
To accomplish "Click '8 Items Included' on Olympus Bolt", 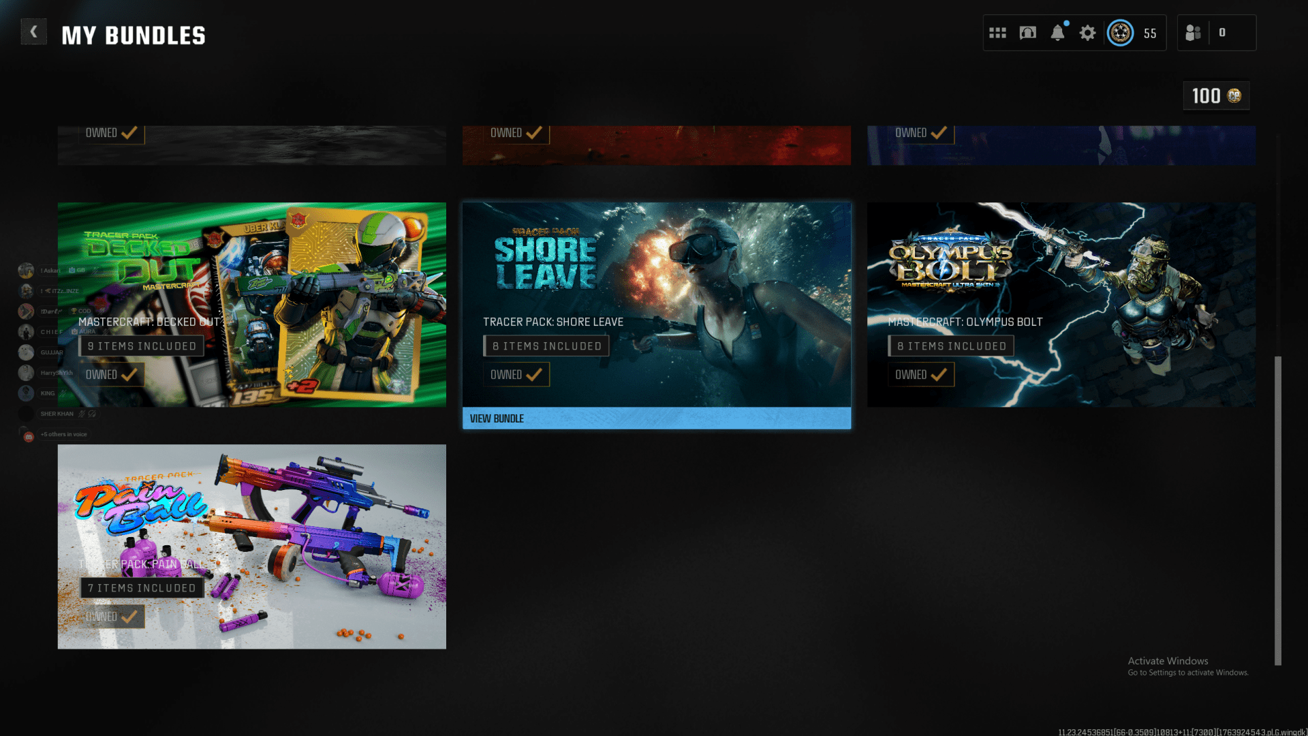I will tap(951, 346).
